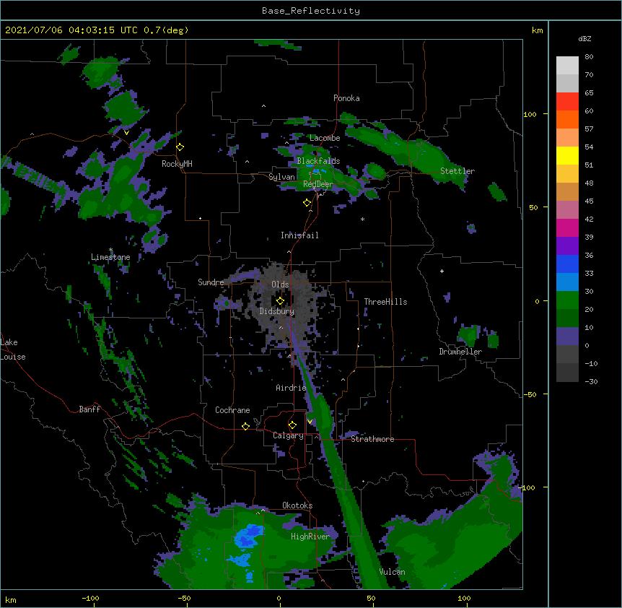Click the Innisfail city label

(299, 235)
